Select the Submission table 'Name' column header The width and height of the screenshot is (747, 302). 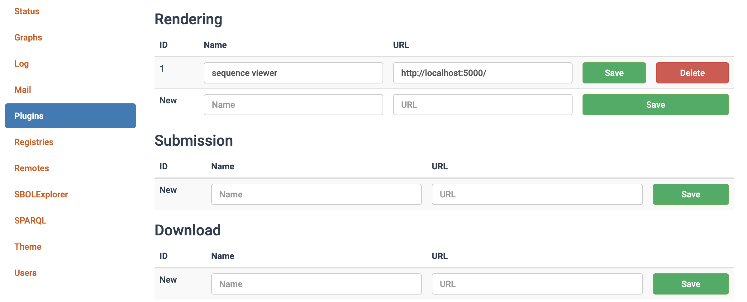tap(223, 166)
